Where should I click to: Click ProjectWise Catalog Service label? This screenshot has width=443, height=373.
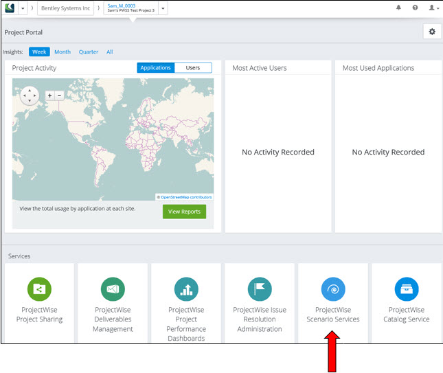(x=407, y=315)
